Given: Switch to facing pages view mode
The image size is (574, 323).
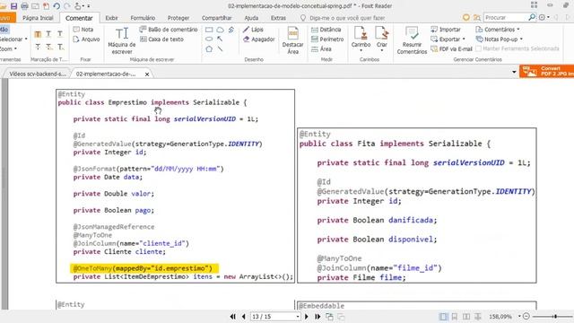Looking at the screenshot, I should (x=466, y=317).
